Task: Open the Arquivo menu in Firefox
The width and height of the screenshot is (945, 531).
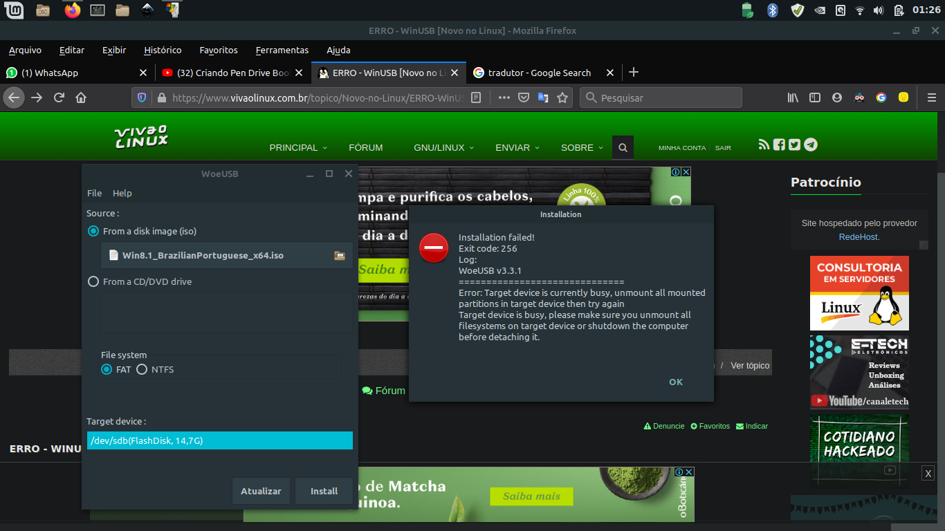Action: 25,50
